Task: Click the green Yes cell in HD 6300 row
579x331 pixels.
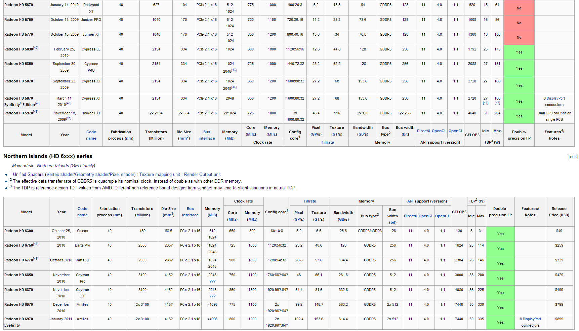Action: click(500, 234)
